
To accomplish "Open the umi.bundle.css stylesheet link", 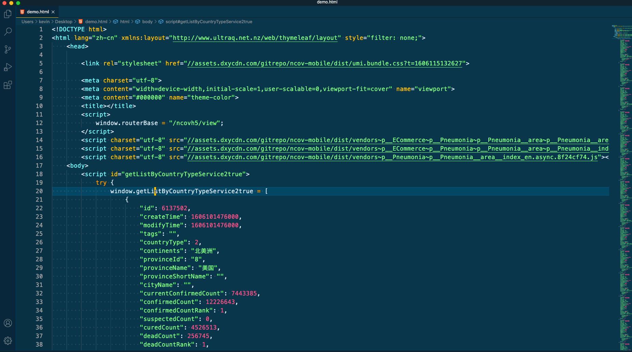I will tap(325, 63).
